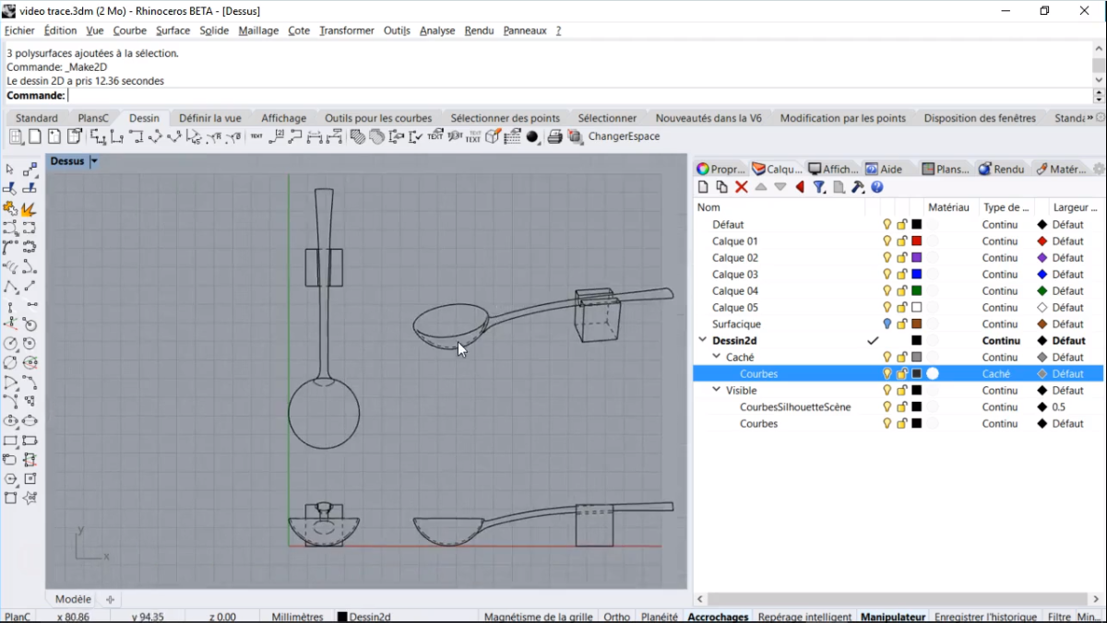Open the layer filter funnel icon
This screenshot has height=623, width=1107.
(x=819, y=187)
